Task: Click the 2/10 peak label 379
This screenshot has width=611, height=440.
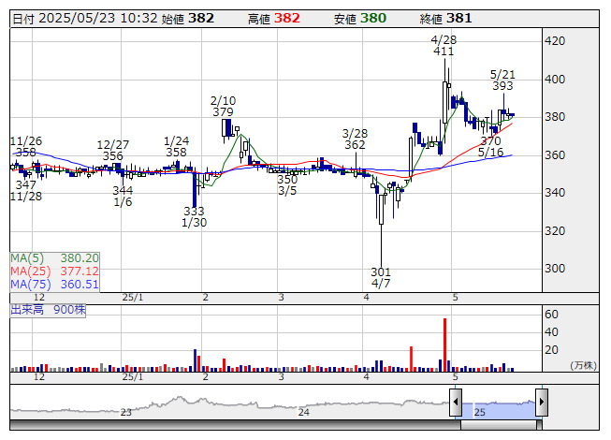Action: [x=223, y=111]
